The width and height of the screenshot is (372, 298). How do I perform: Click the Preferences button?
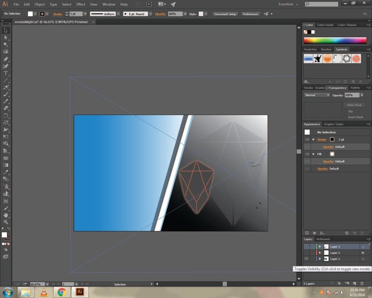pyautogui.click(x=251, y=13)
